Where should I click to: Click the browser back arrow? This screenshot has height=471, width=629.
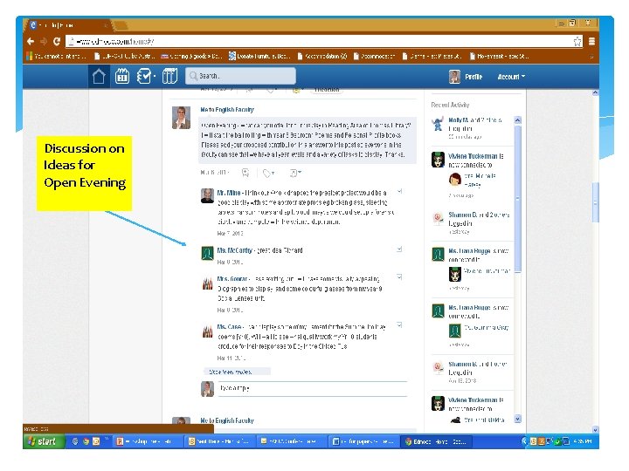click(x=31, y=41)
